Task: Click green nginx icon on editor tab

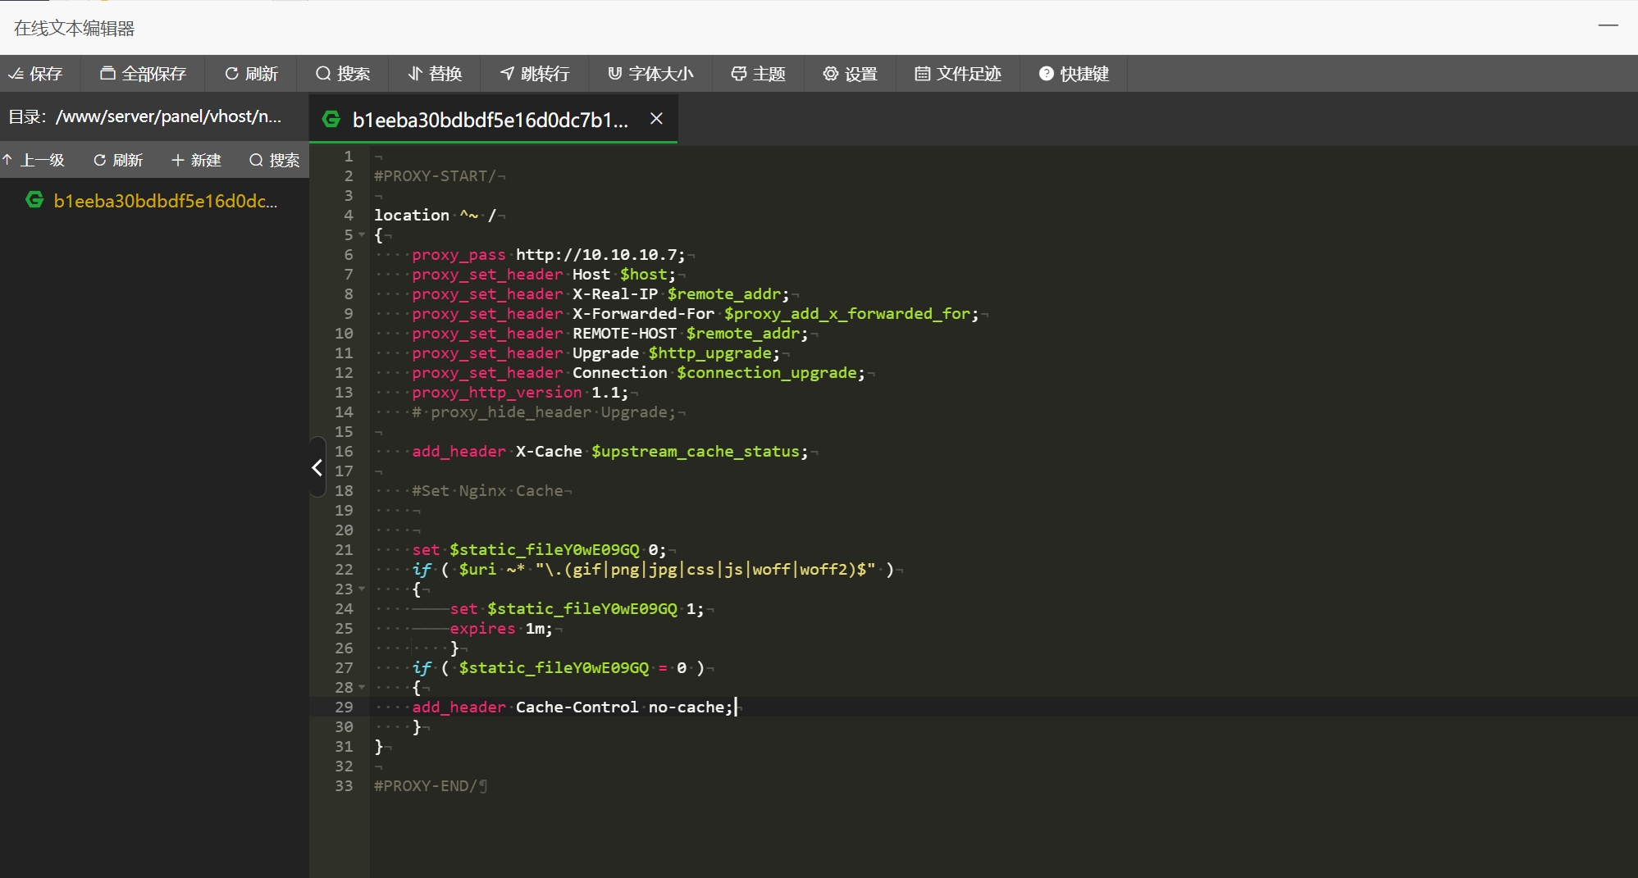Action: pos(331,120)
